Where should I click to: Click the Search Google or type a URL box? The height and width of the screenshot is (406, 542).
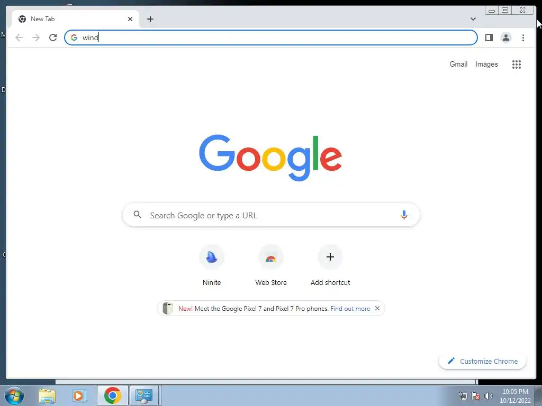(271, 215)
